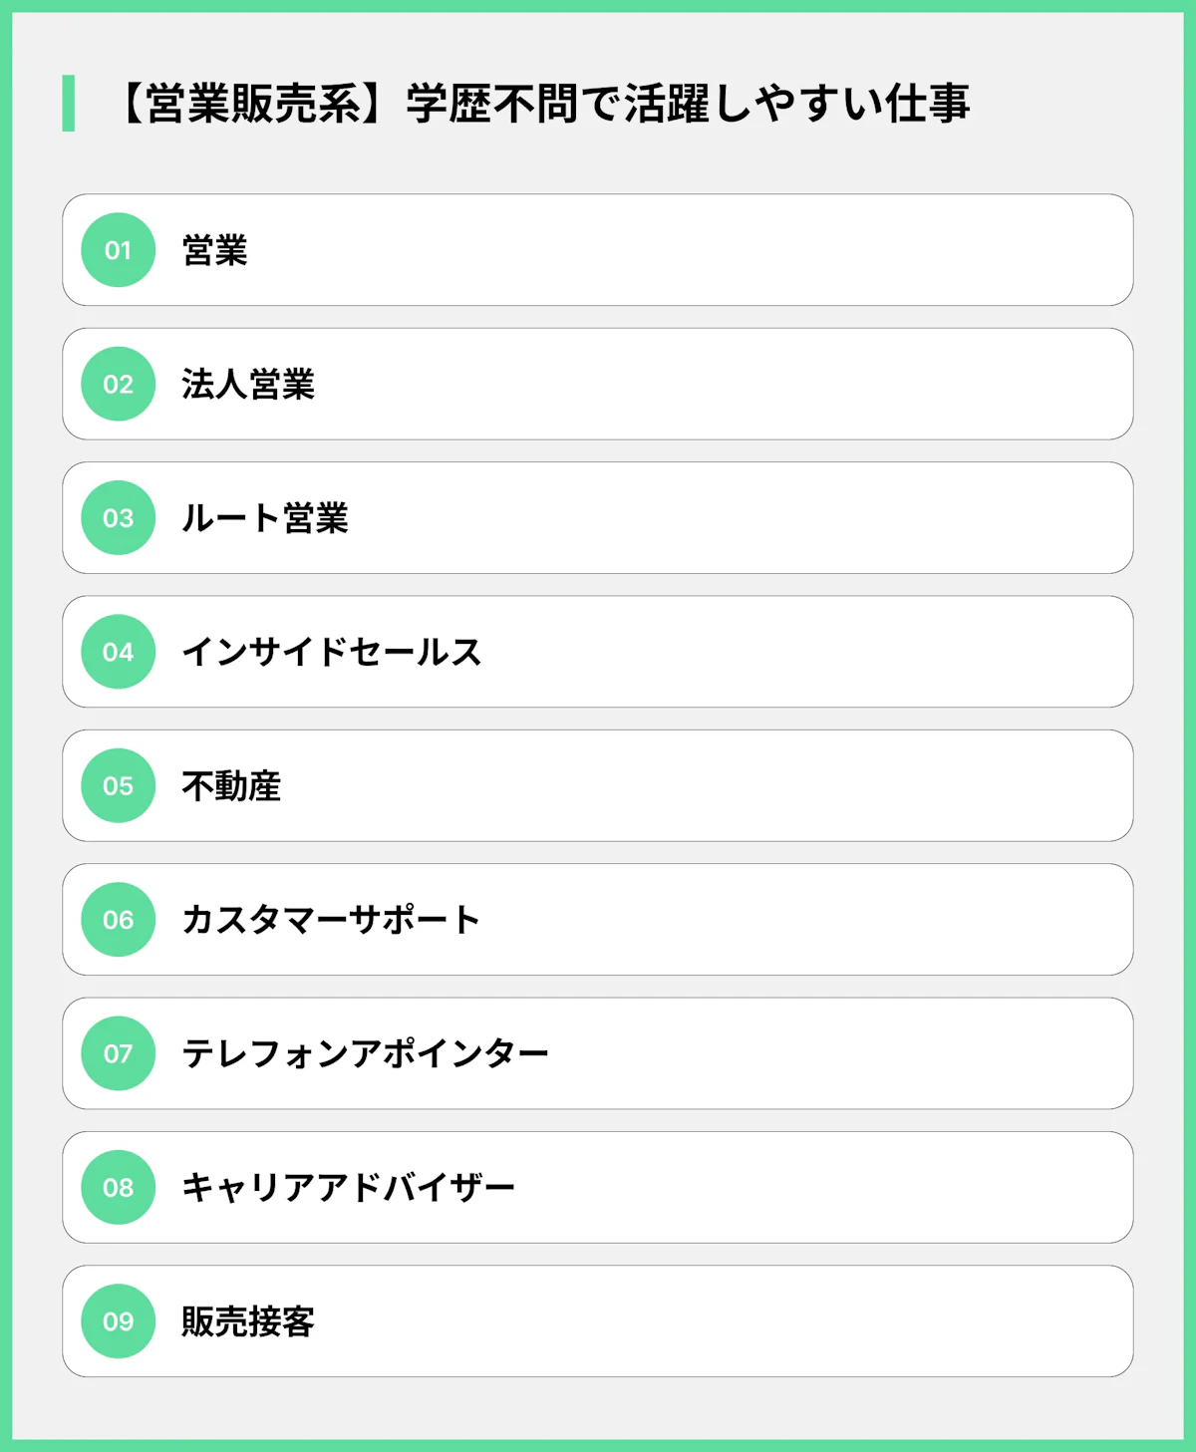Open the 営業 list item
Viewport: 1196px width, 1452px height.
(x=214, y=250)
